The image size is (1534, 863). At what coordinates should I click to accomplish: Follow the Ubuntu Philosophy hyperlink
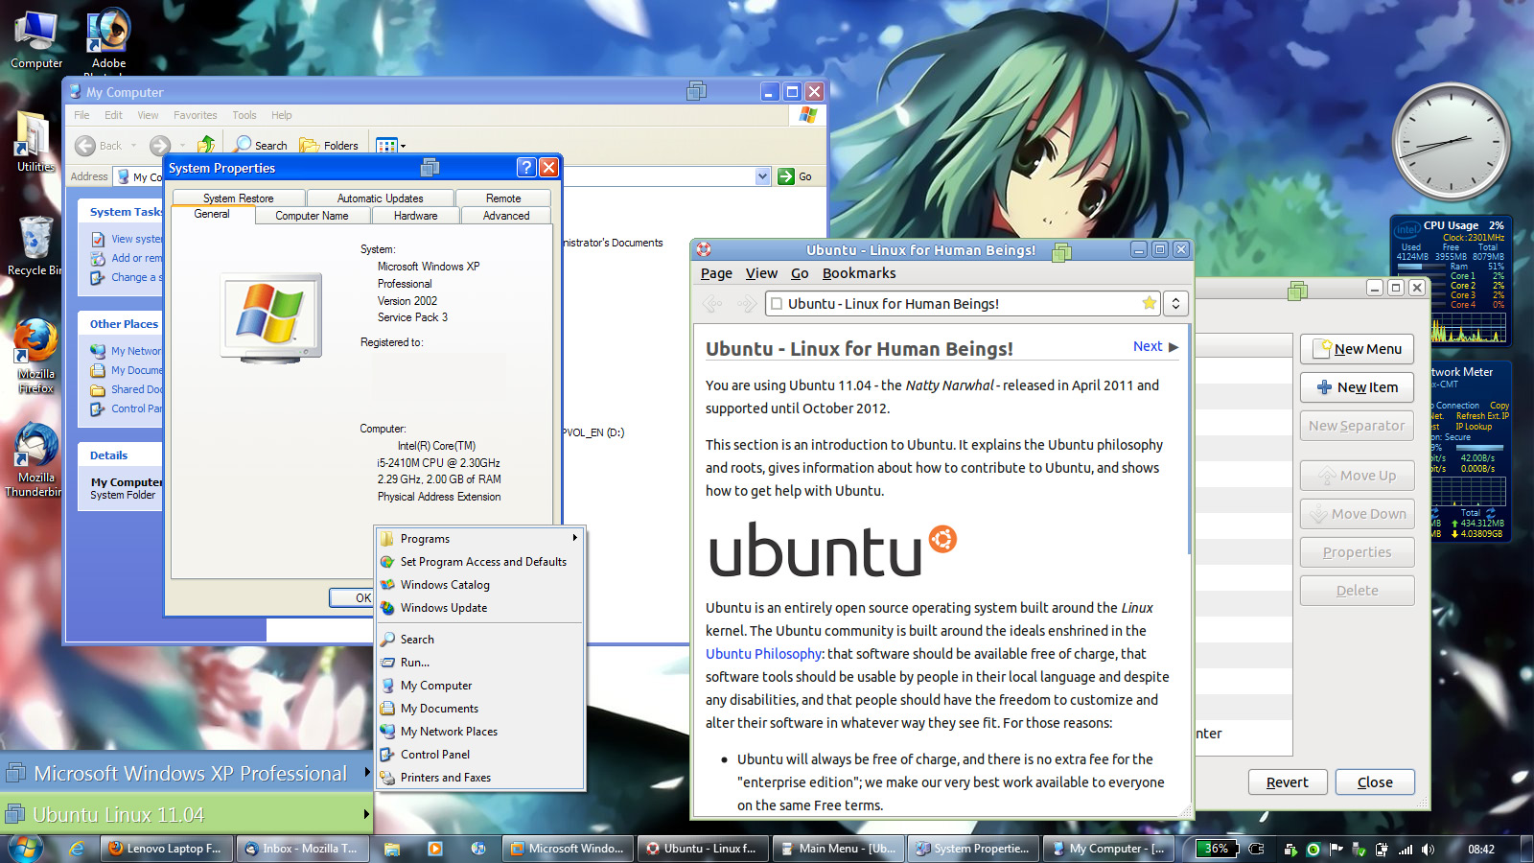point(763,654)
